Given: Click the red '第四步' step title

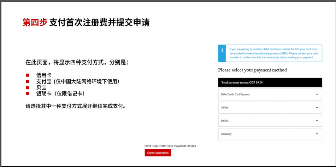Looking at the screenshot, I should point(35,22).
